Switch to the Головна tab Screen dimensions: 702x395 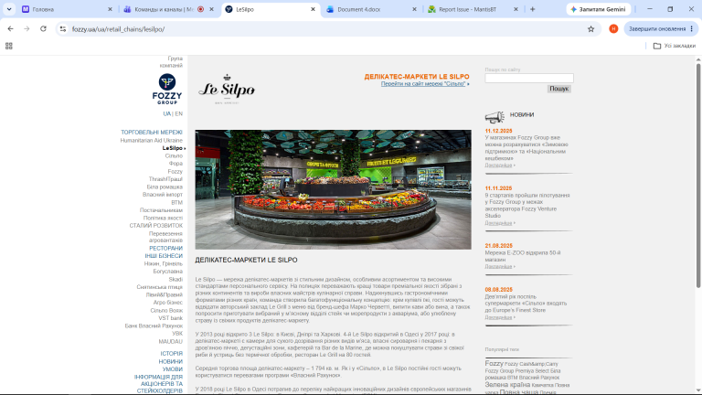point(67,9)
